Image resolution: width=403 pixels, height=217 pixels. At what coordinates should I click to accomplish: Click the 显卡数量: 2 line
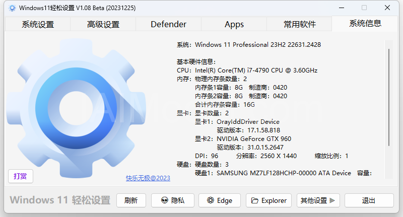tap(212, 113)
